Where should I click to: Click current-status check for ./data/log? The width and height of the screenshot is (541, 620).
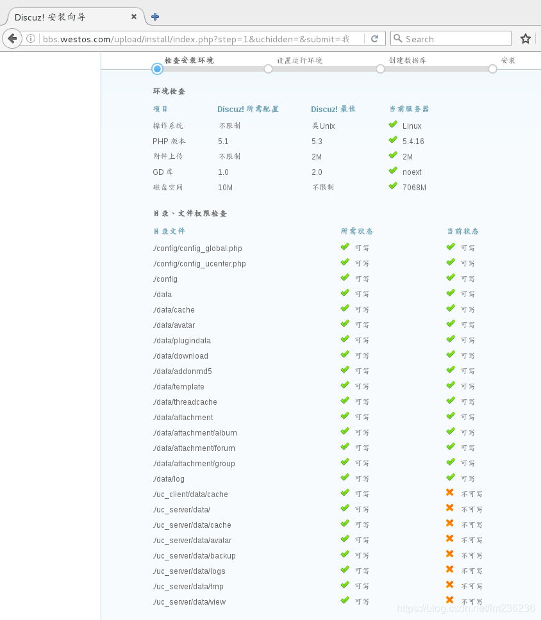coord(451,477)
